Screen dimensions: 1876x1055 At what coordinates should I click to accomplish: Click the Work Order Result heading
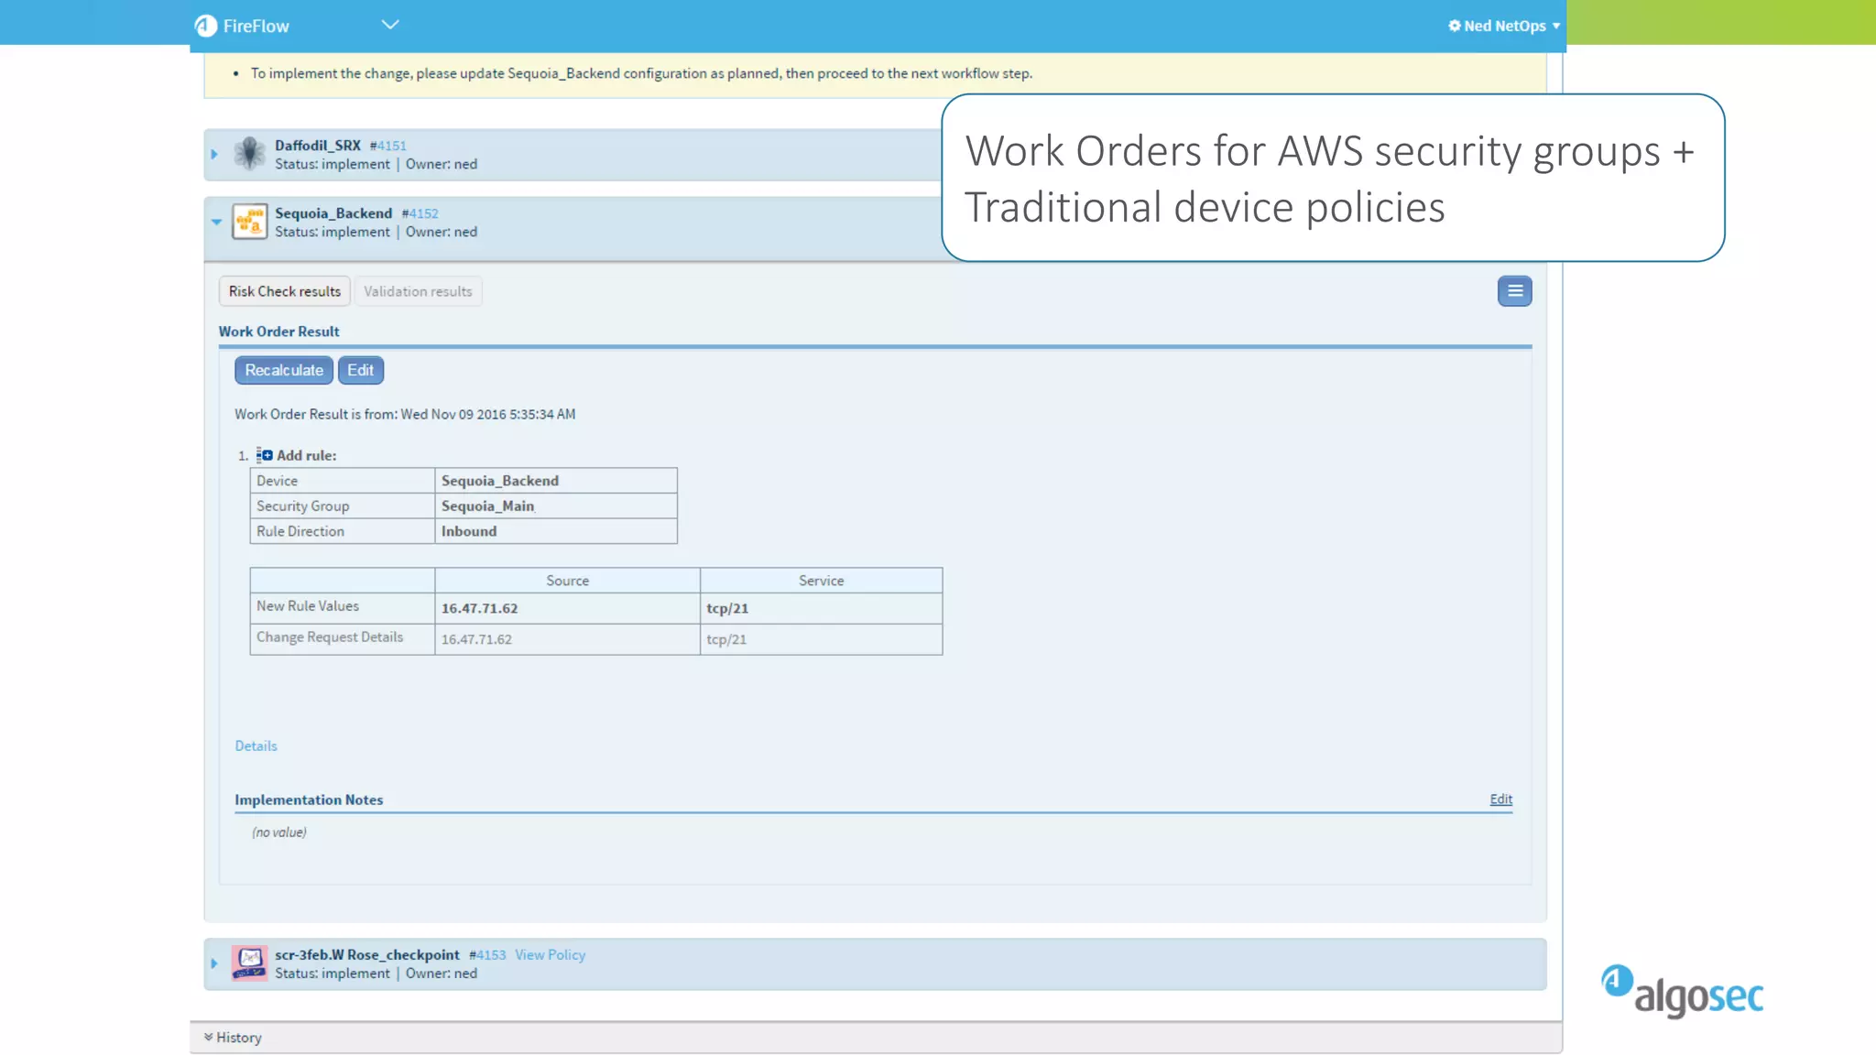click(278, 332)
